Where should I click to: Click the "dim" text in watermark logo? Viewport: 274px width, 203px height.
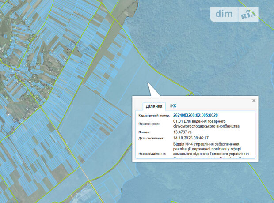coord(227,14)
